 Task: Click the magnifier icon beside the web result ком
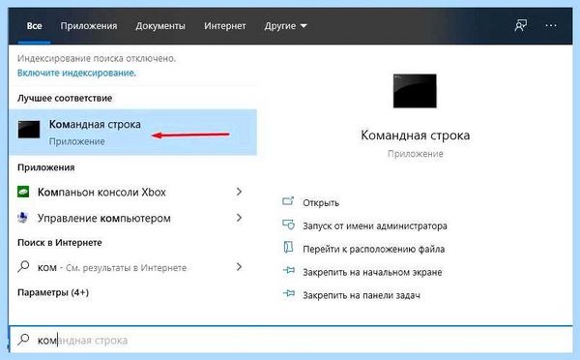(23, 267)
